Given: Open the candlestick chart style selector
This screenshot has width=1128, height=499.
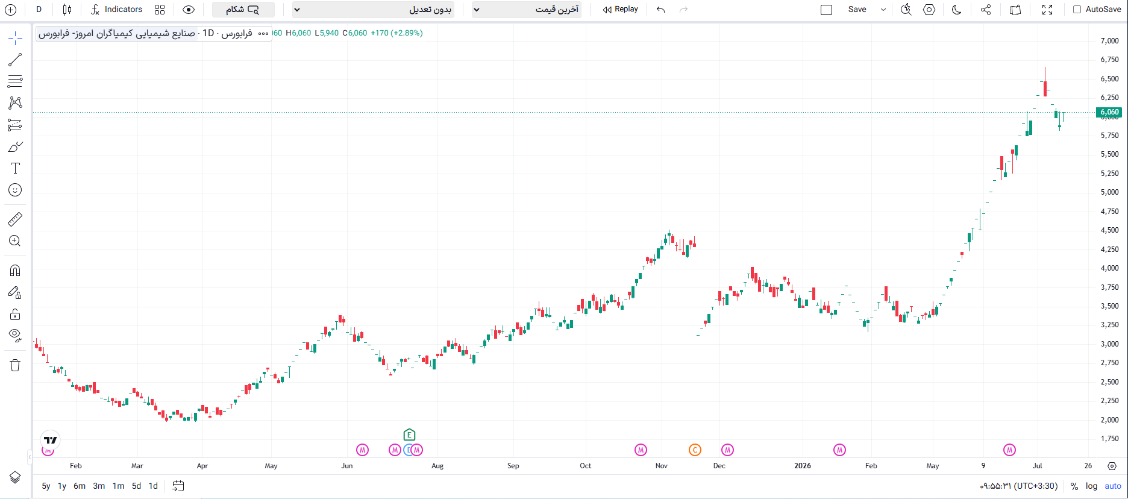Looking at the screenshot, I should pos(67,10).
